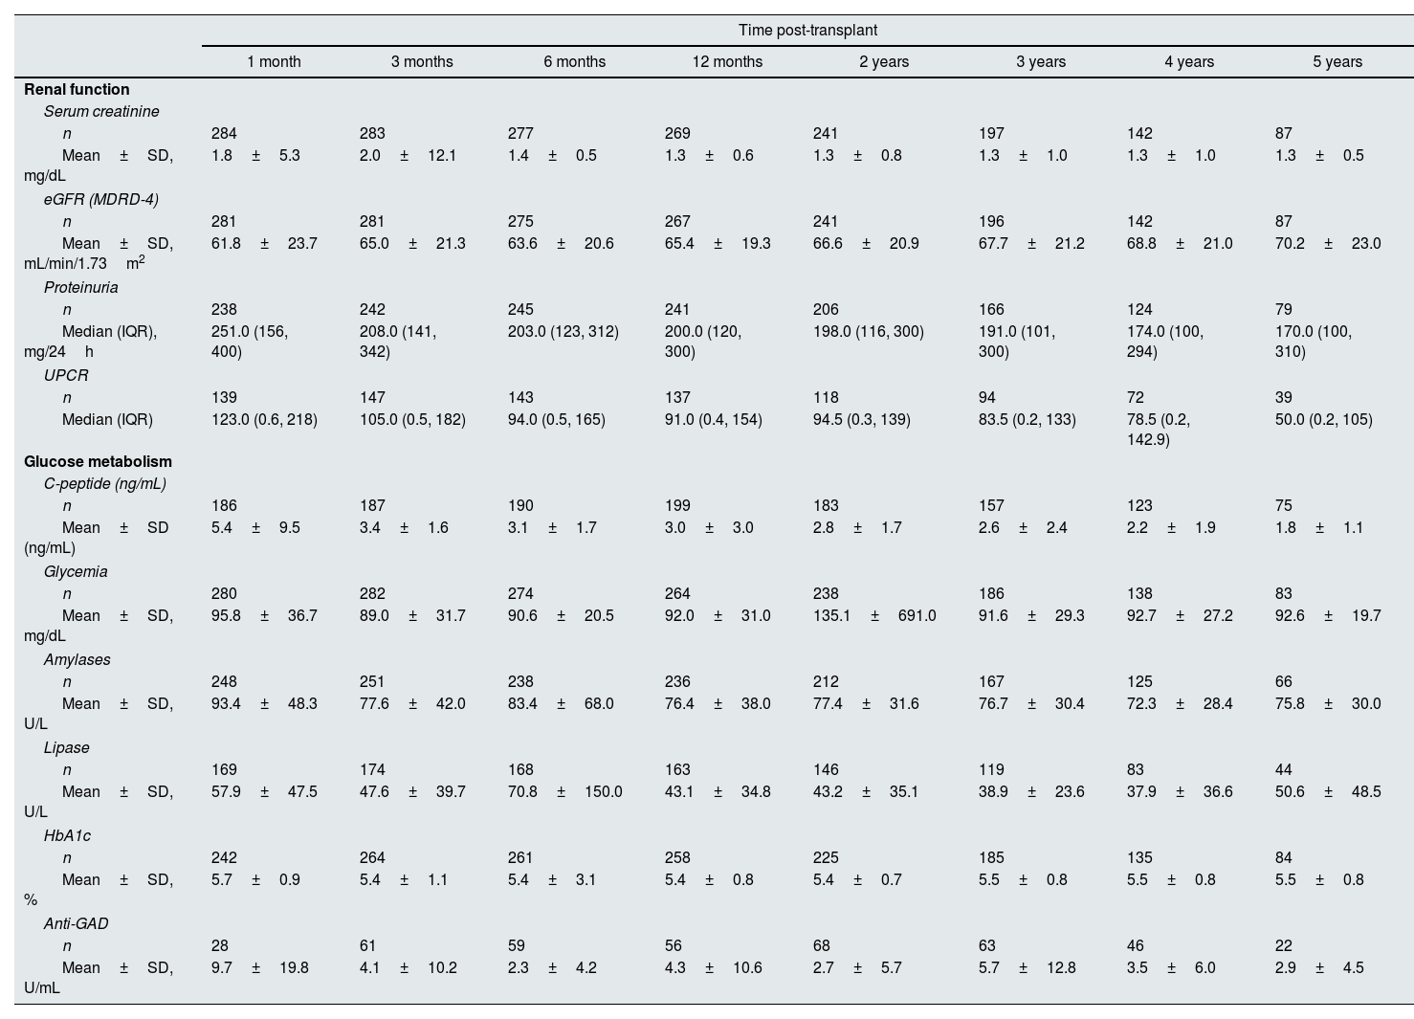Click the "Time post-transplant" table header

click(807, 31)
